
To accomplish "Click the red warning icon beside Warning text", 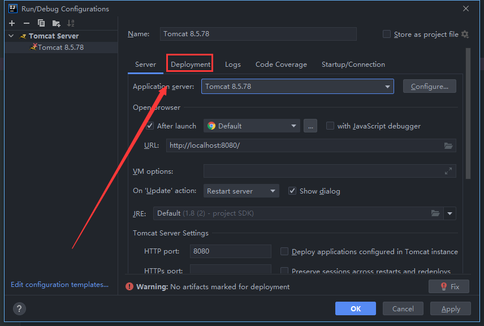I will click(129, 287).
